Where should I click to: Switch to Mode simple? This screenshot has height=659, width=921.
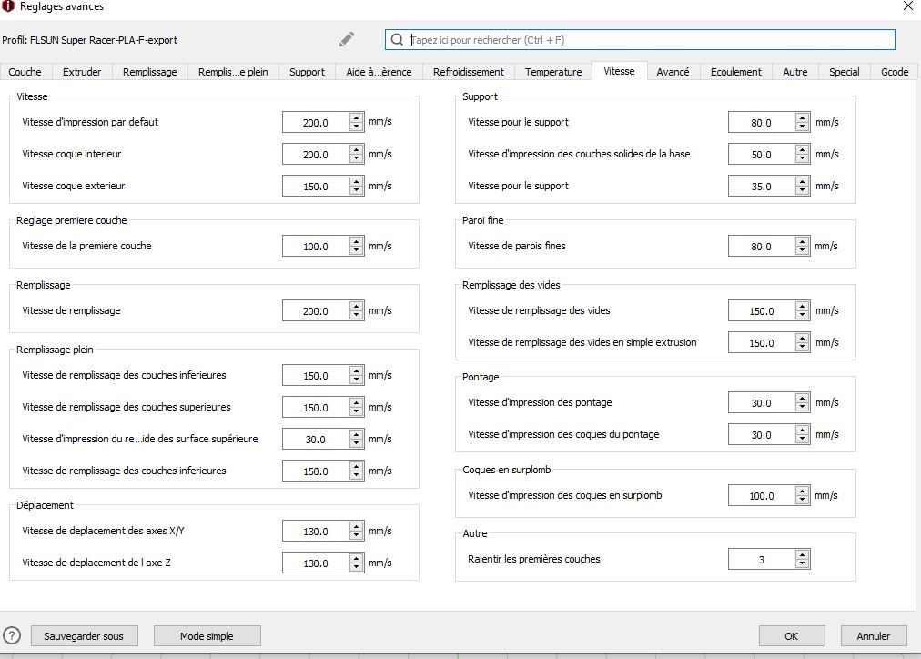point(207,635)
